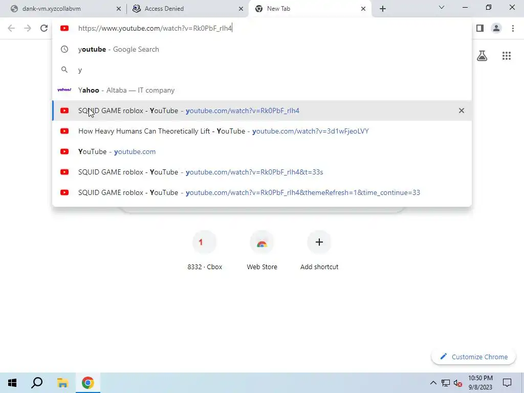The image size is (524, 393).
Task: Open the SQUID GAME roblox watch?v=Rk0PbF_rIh4 suggestion
Action: (x=262, y=111)
